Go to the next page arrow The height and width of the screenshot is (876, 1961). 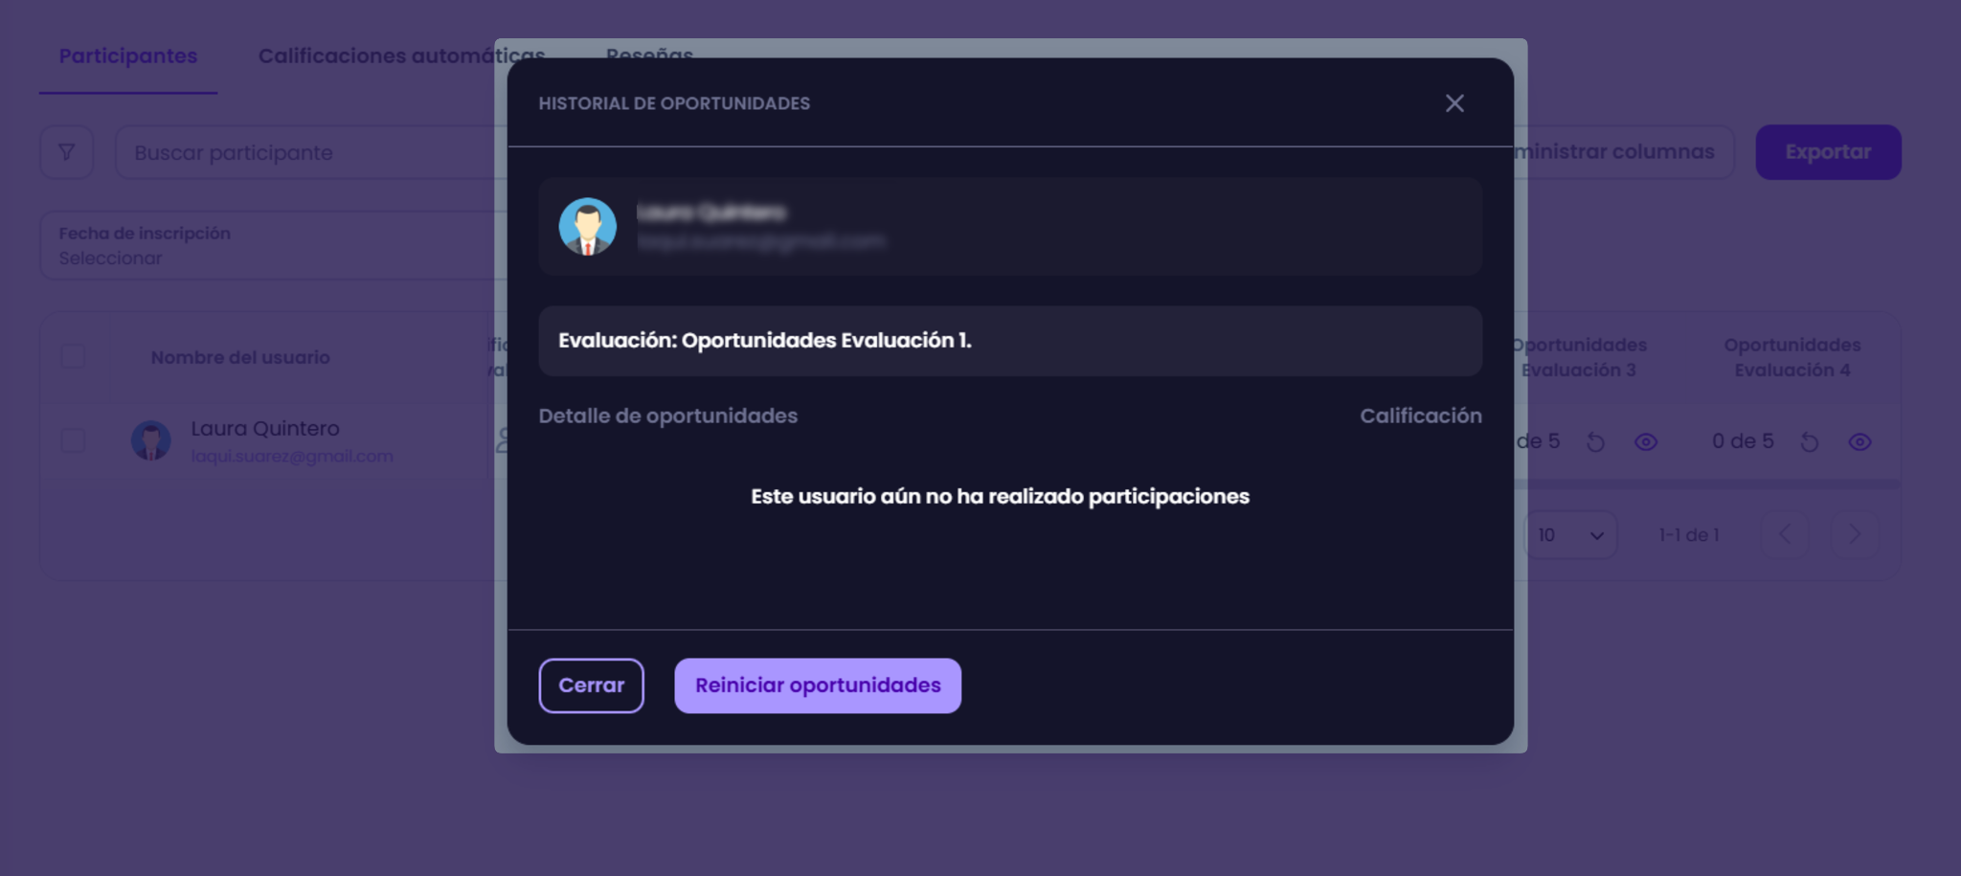[x=1855, y=534]
